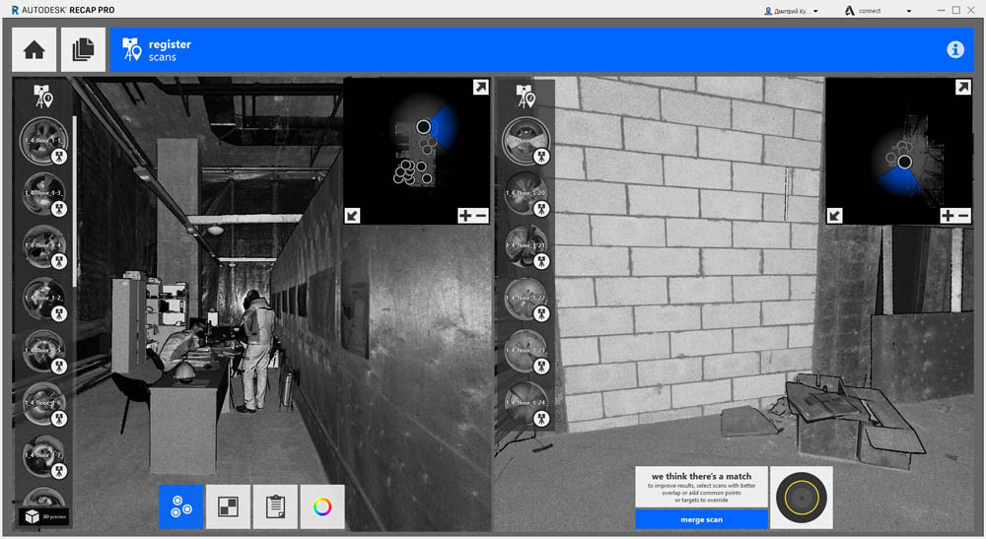Viewport: 986px width, 539px height.
Task: Select scan 1_4_floor_1-21 in right panel
Action: [526, 245]
